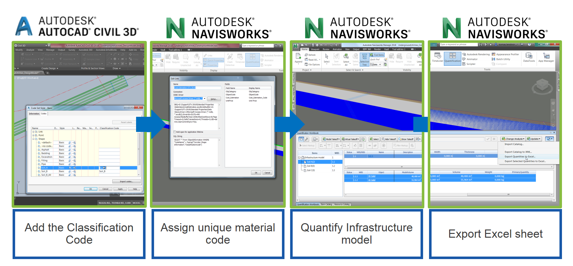Open the Model Takeoff dropdown

click(x=331, y=139)
